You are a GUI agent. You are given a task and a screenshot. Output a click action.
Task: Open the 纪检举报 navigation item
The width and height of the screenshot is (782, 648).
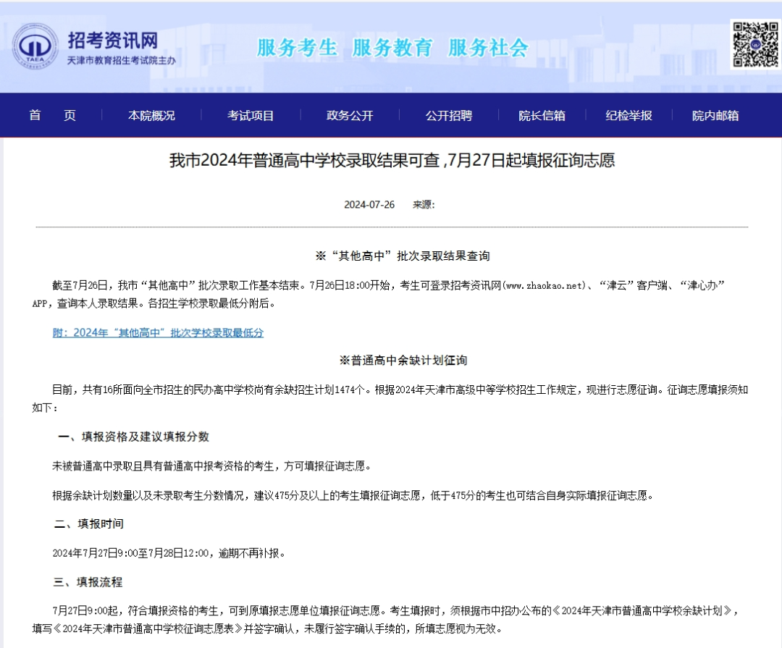pyautogui.click(x=628, y=115)
